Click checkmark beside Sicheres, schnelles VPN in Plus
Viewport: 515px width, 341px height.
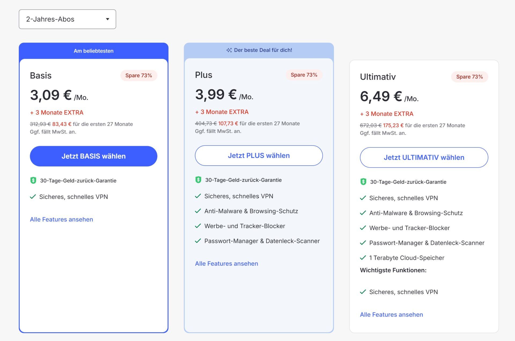[x=198, y=196]
